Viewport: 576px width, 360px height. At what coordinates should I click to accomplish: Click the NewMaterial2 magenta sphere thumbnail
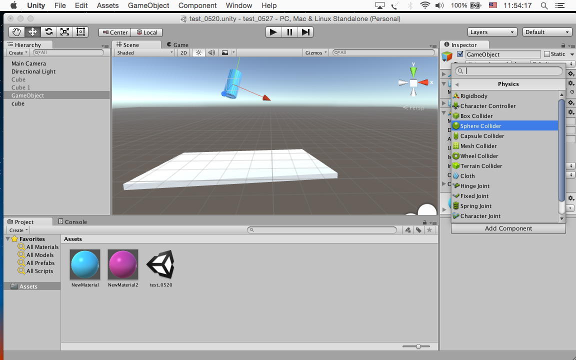click(x=123, y=264)
